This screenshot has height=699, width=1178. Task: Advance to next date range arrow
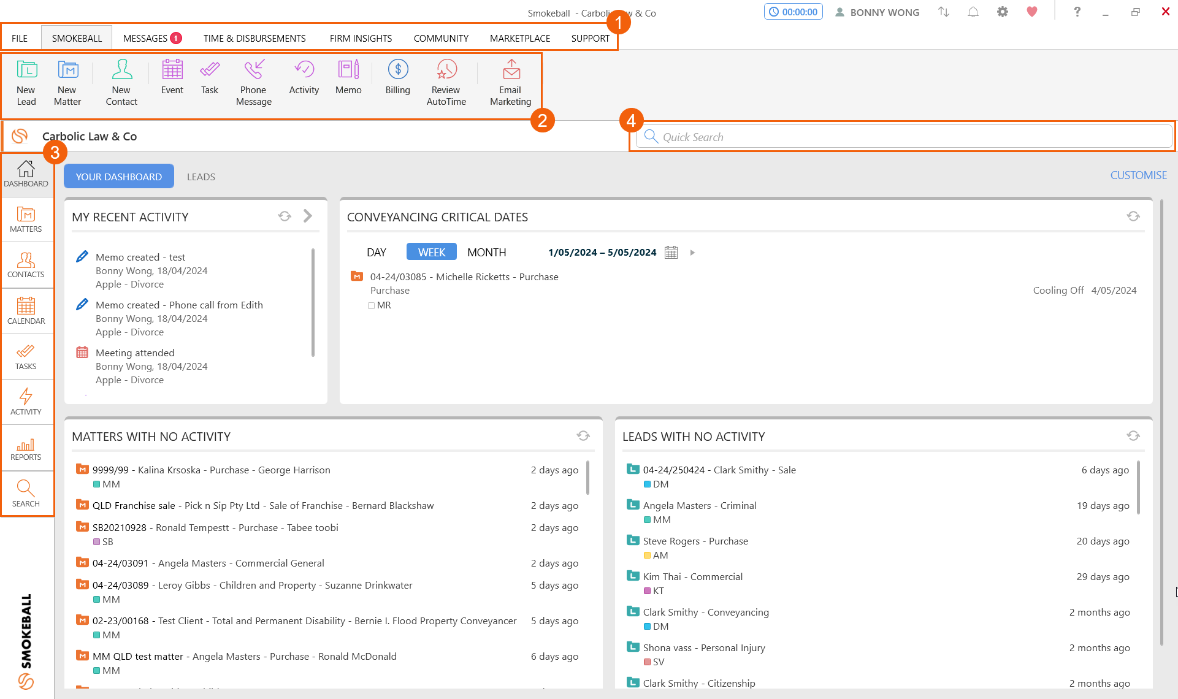(x=692, y=253)
